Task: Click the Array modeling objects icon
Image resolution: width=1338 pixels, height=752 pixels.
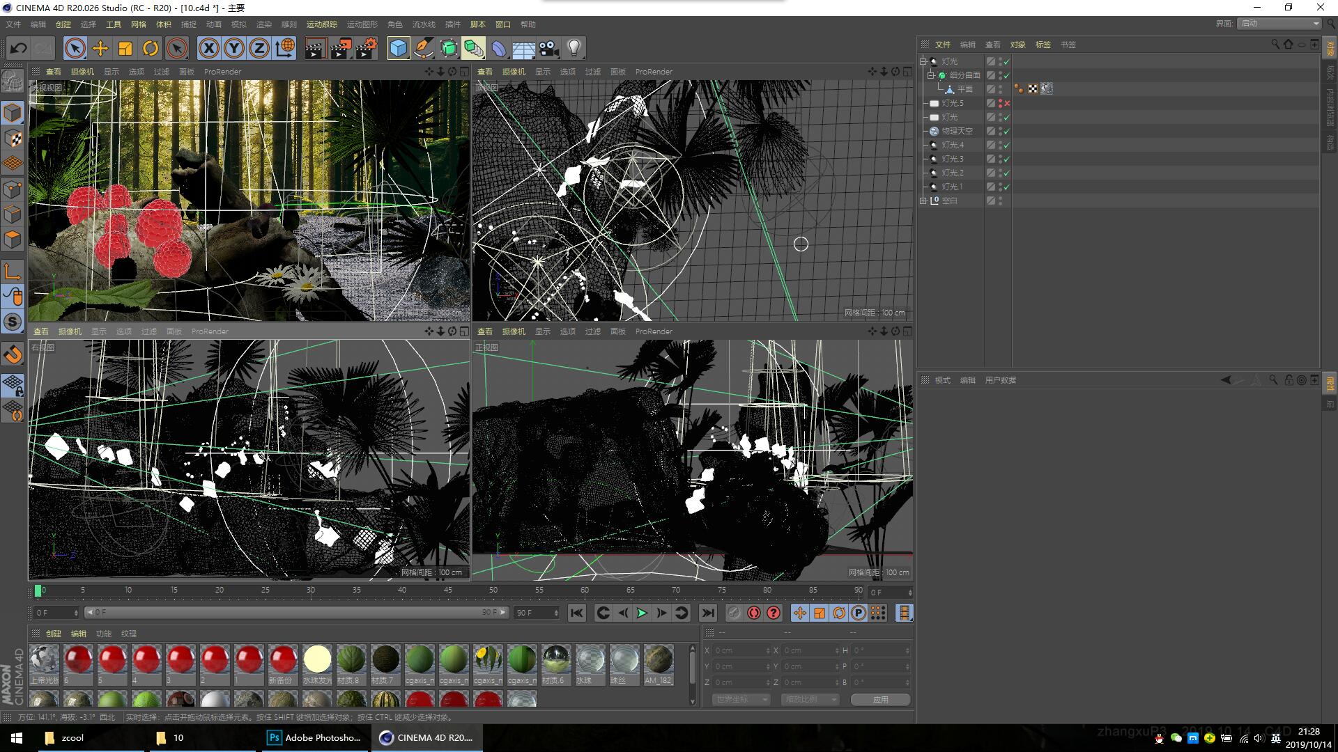Action: (x=474, y=48)
